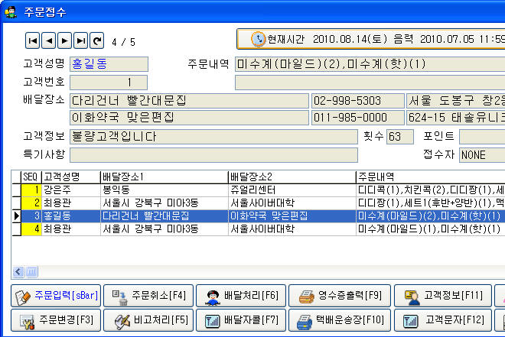Click the 주문변경[F3] button

(56, 320)
